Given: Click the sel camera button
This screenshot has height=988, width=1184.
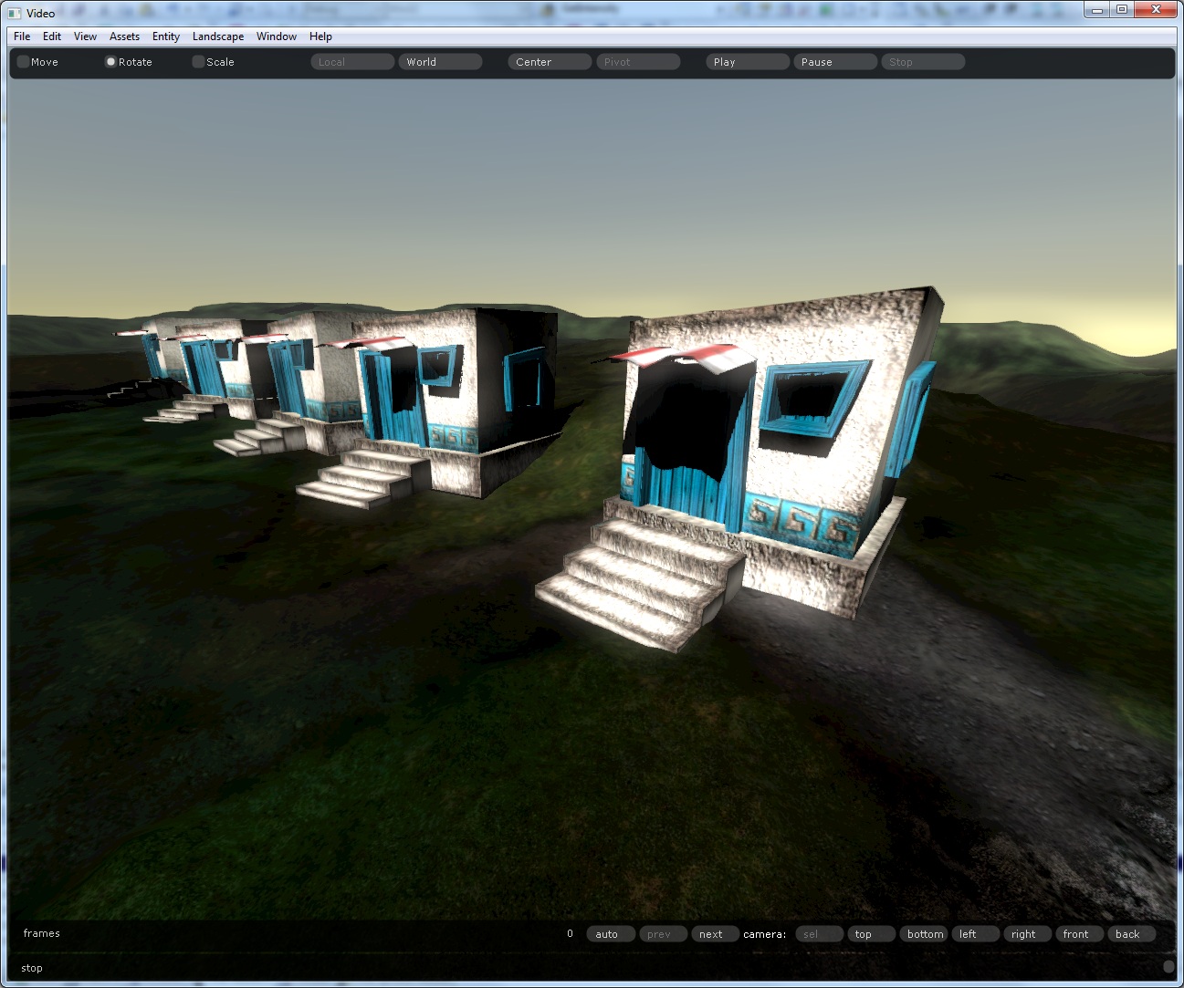Looking at the screenshot, I should [x=819, y=934].
